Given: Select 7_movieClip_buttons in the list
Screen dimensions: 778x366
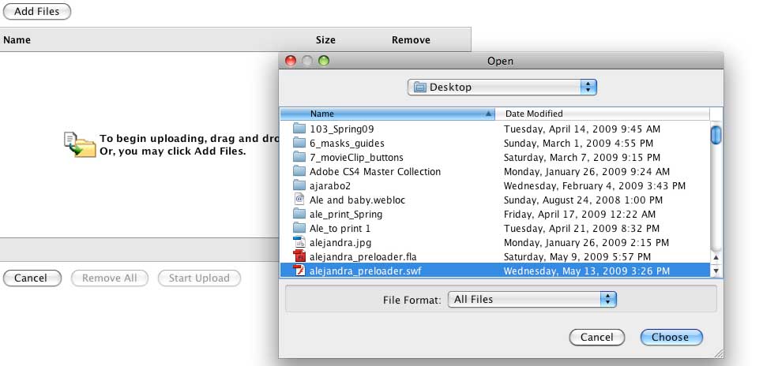Looking at the screenshot, I should 356,158.
